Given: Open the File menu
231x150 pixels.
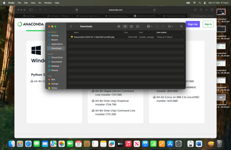Looking at the screenshot, I should [19, 3].
